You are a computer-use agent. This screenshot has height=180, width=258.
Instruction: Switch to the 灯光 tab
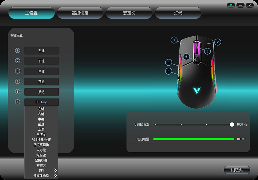click(178, 13)
